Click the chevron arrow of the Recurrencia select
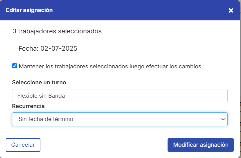The height and width of the screenshot is (158, 241). (223, 119)
